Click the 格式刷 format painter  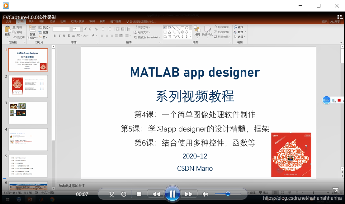[x=19, y=37]
